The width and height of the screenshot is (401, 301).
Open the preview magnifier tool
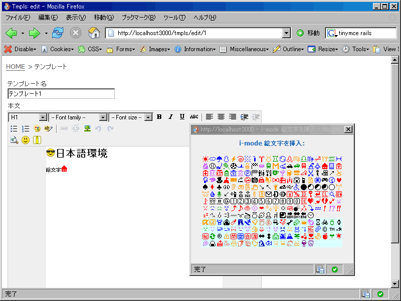coord(14,140)
